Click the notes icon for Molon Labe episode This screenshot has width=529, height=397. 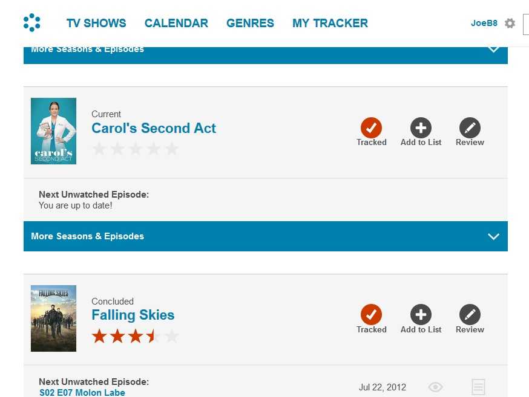click(x=478, y=387)
